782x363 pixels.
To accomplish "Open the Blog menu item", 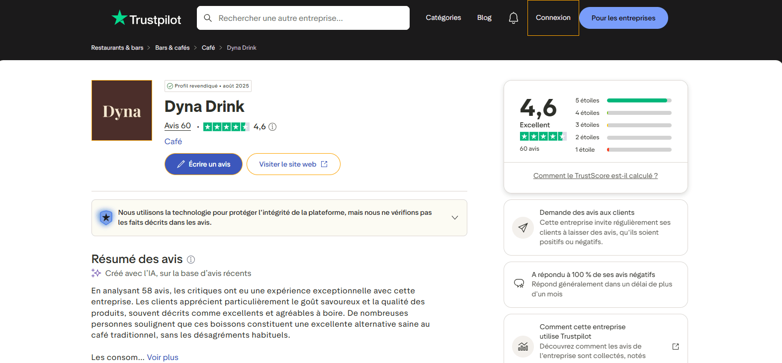I will tap(484, 17).
